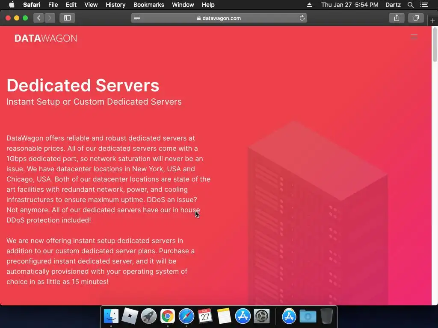Viewport: 438px width, 328px height.
Task: Click the Dedicated Servers heading
Action: [83, 85]
